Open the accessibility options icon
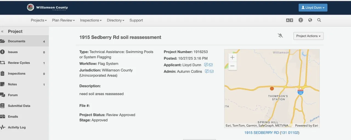This screenshot has height=140, width=351. click(x=301, y=20)
